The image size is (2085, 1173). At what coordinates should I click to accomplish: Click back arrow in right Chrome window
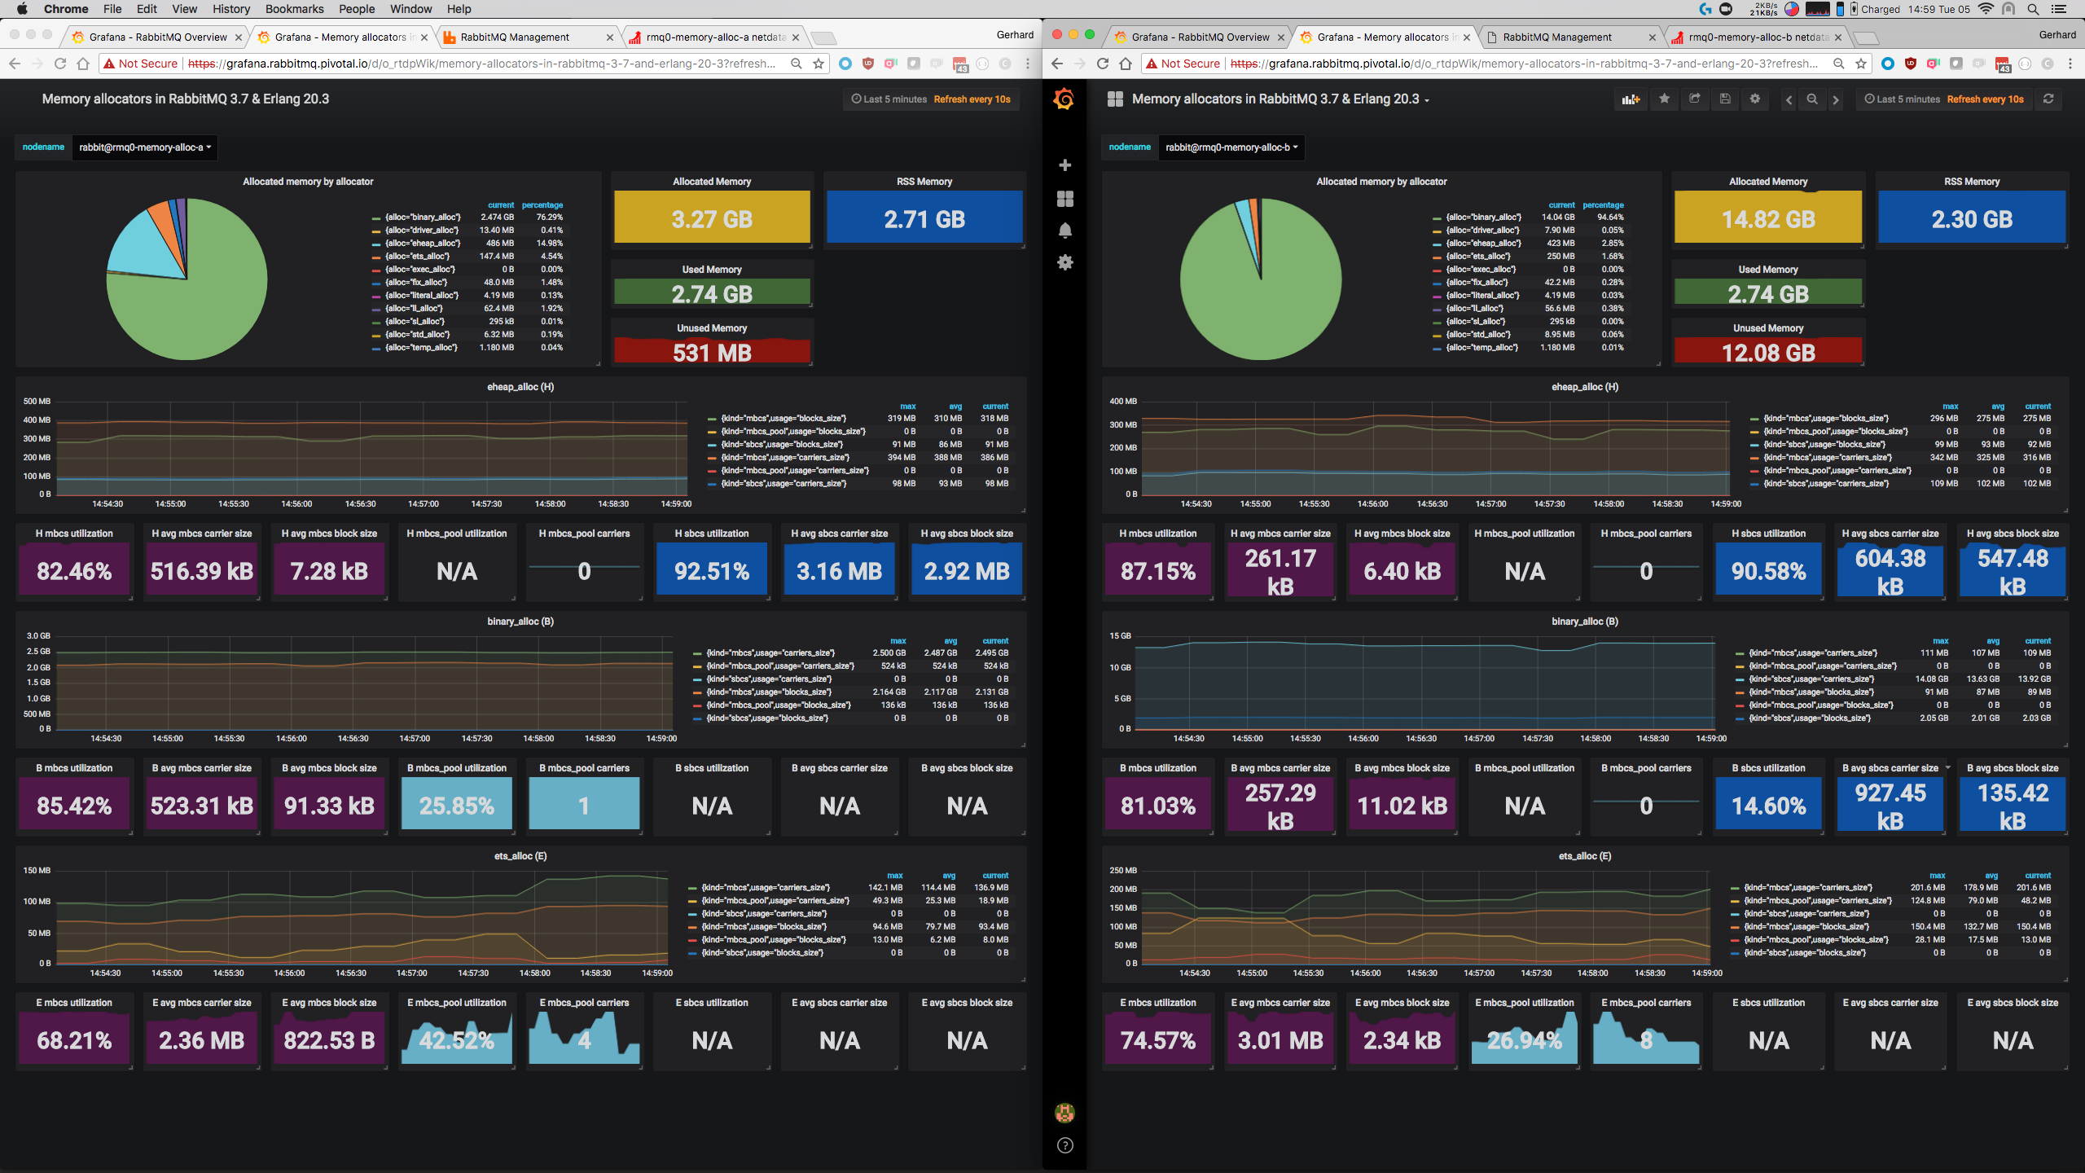tap(1056, 64)
